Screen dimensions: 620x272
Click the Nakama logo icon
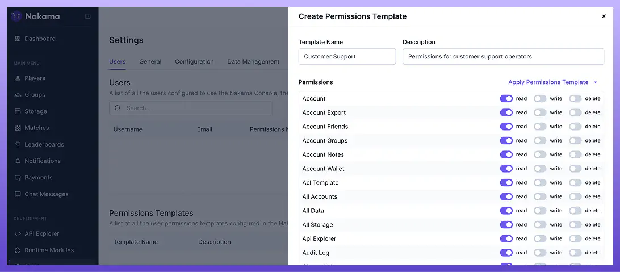pyautogui.click(x=16, y=16)
